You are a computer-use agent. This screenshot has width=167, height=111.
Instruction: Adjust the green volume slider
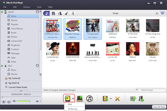pos(24,101)
